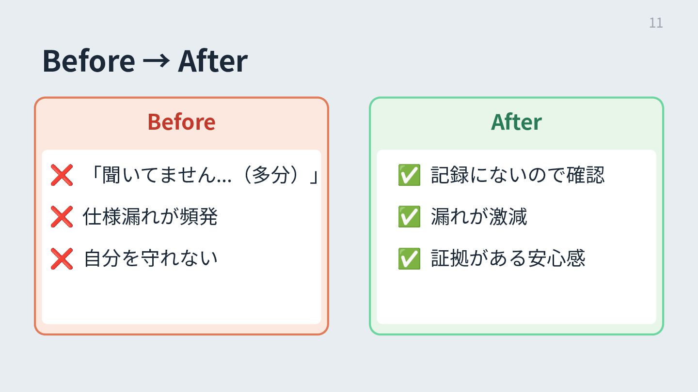
Task: Click the green After card heading
Action: tap(516, 122)
